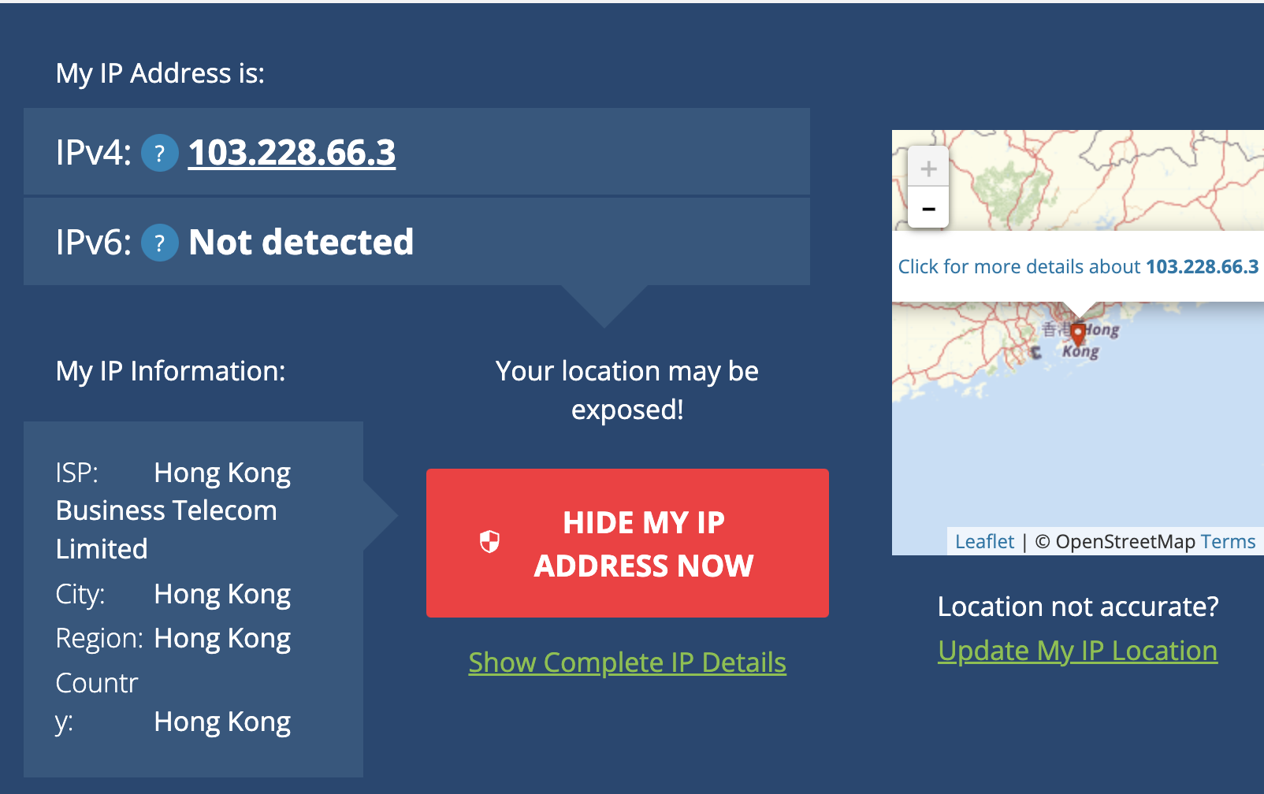Click the red location pin on map

[1078, 333]
